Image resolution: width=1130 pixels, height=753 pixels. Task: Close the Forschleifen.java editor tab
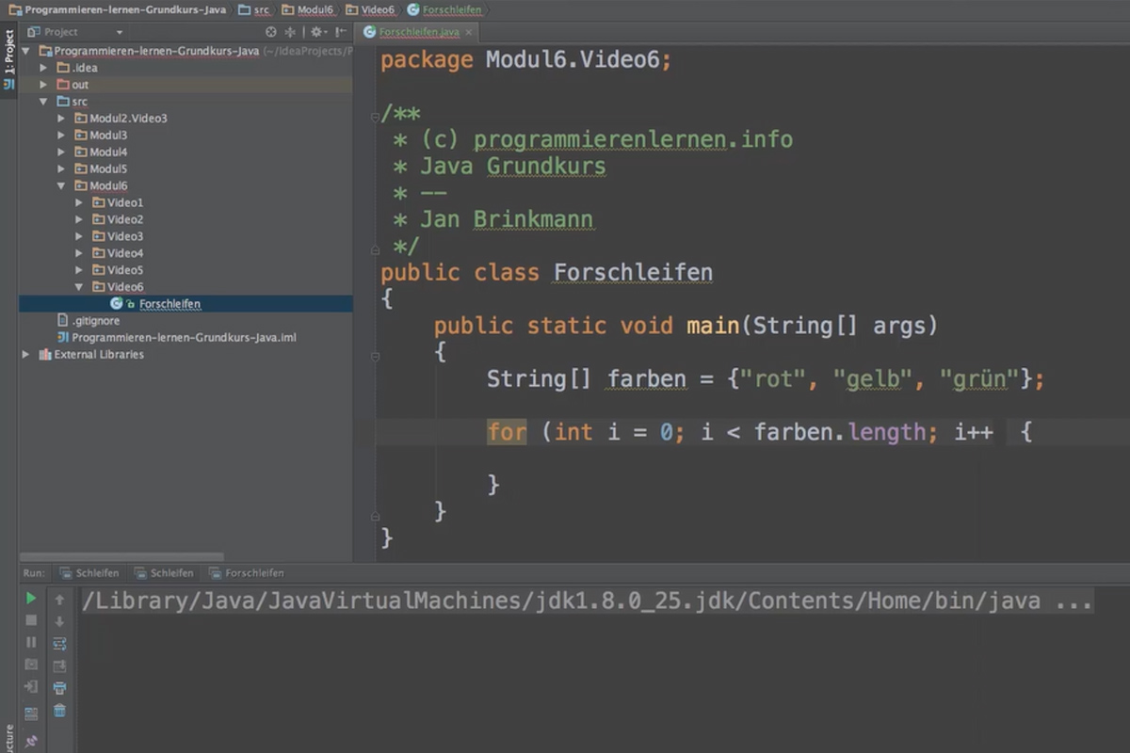coord(469,32)
